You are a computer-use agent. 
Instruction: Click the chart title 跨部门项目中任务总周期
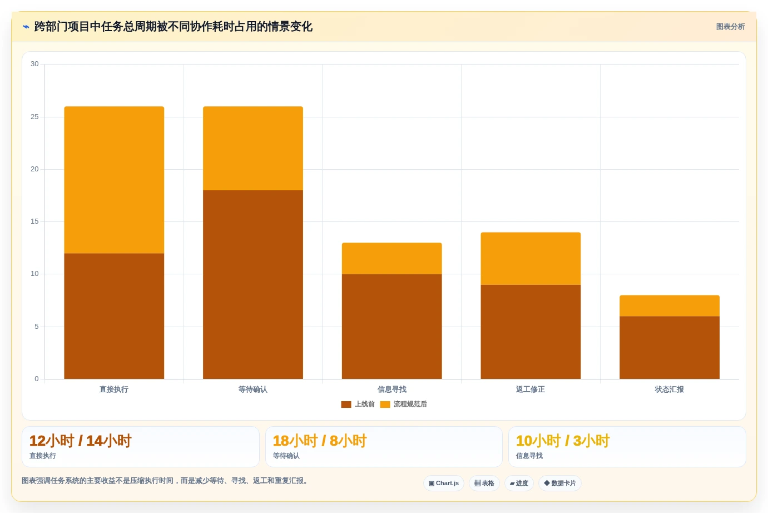(x=174, y=27)
